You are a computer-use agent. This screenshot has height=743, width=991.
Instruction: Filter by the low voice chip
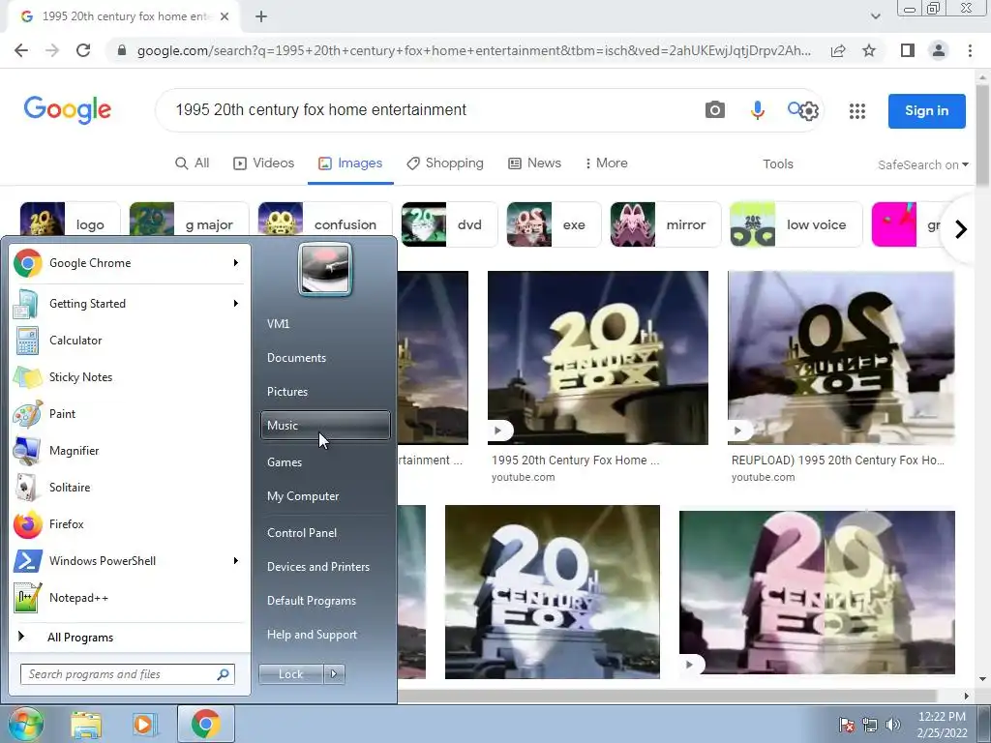pyautogui.click(x=796, y=224)
